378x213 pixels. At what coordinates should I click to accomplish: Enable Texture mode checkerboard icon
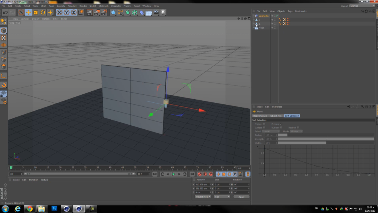[4, 38]
